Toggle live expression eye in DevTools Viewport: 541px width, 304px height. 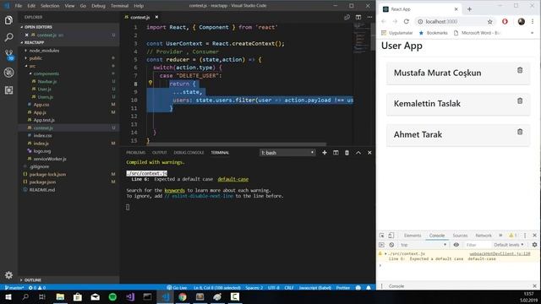coord(456,245)
